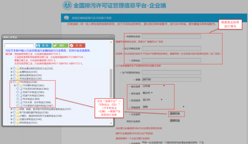
Task: Select radio button for 汽车制造业(C36)
Action: coord(14,82)
